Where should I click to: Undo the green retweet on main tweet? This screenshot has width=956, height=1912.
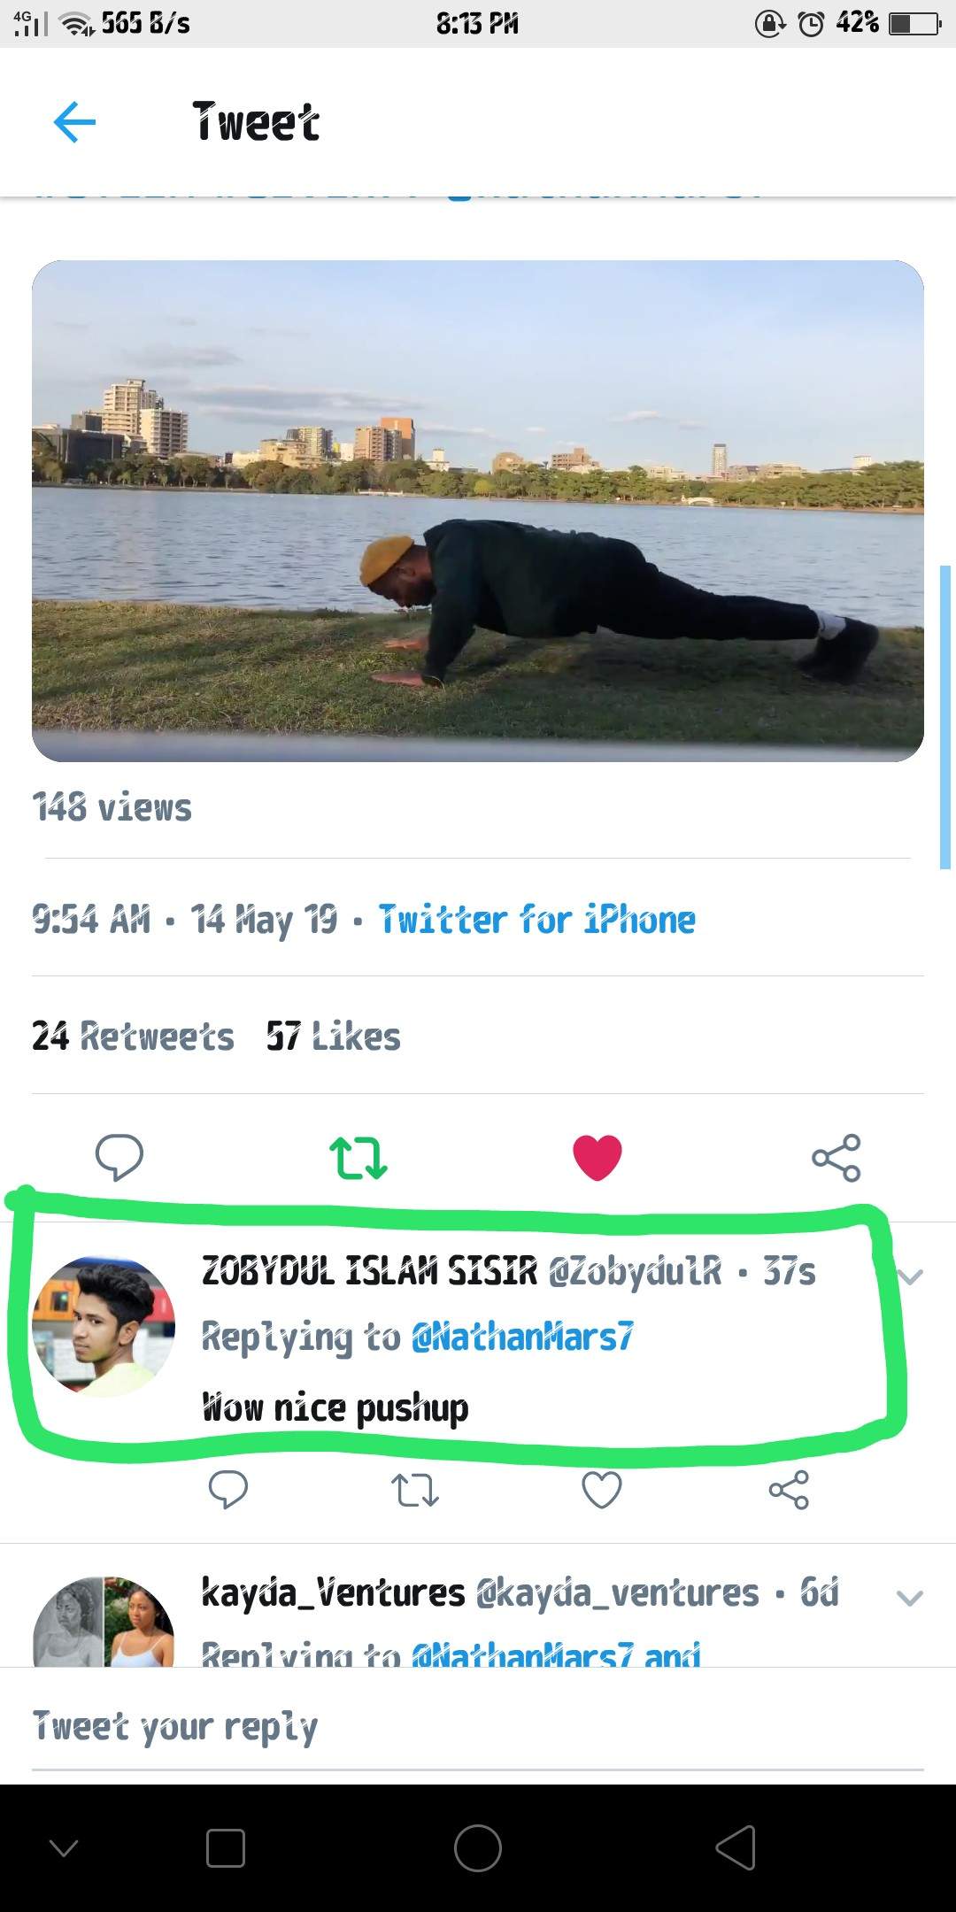click(358, 1157)
